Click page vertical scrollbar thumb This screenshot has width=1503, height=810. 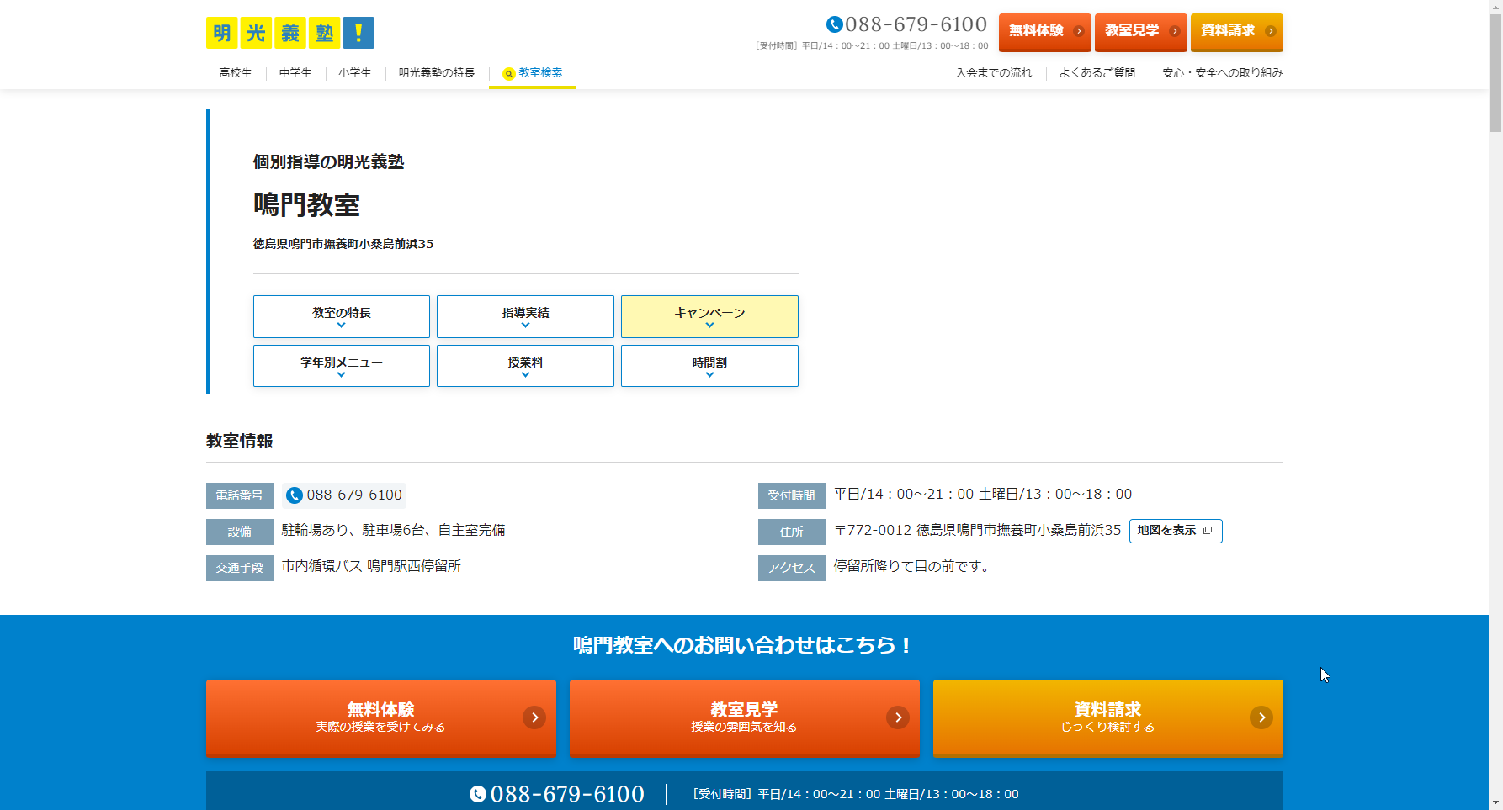(1495, 72)
